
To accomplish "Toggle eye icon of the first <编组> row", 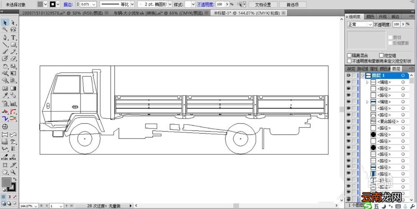I will pos(348,82).
